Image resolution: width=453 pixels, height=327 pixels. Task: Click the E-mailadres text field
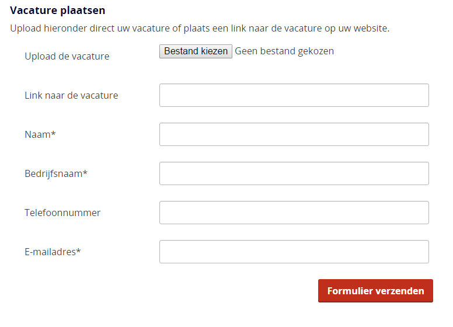pyautogui.click(x=294, y=252)
